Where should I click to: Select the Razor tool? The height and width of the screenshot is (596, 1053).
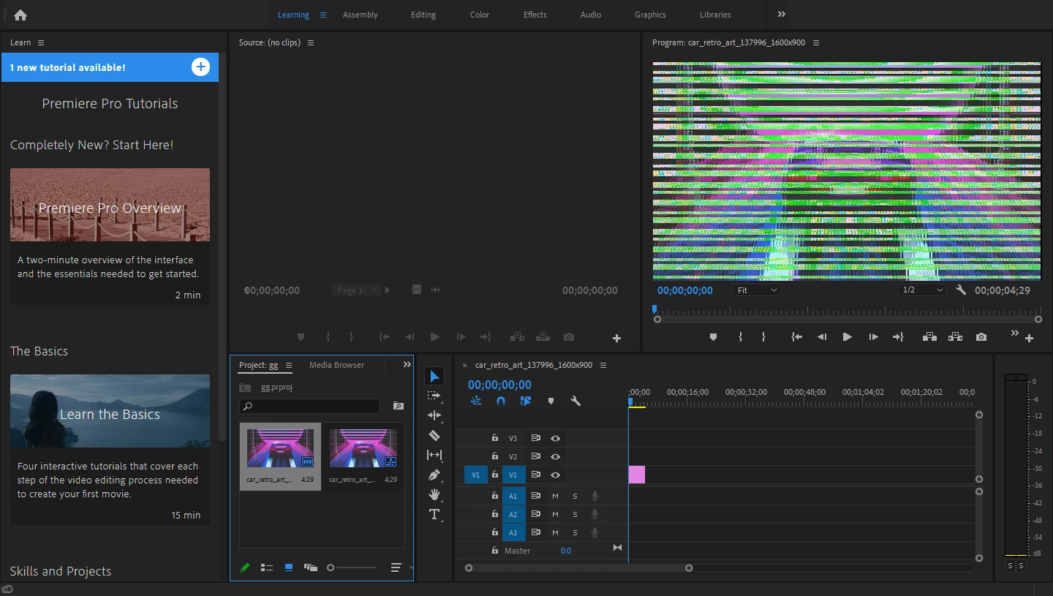[x=434, y=435]
